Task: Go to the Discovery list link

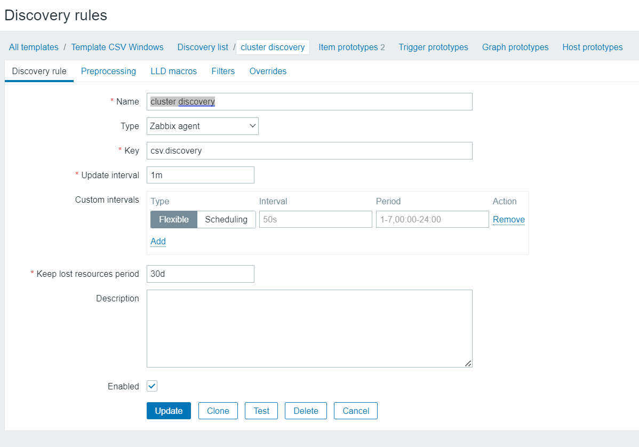Action: [x=203, y=47]
